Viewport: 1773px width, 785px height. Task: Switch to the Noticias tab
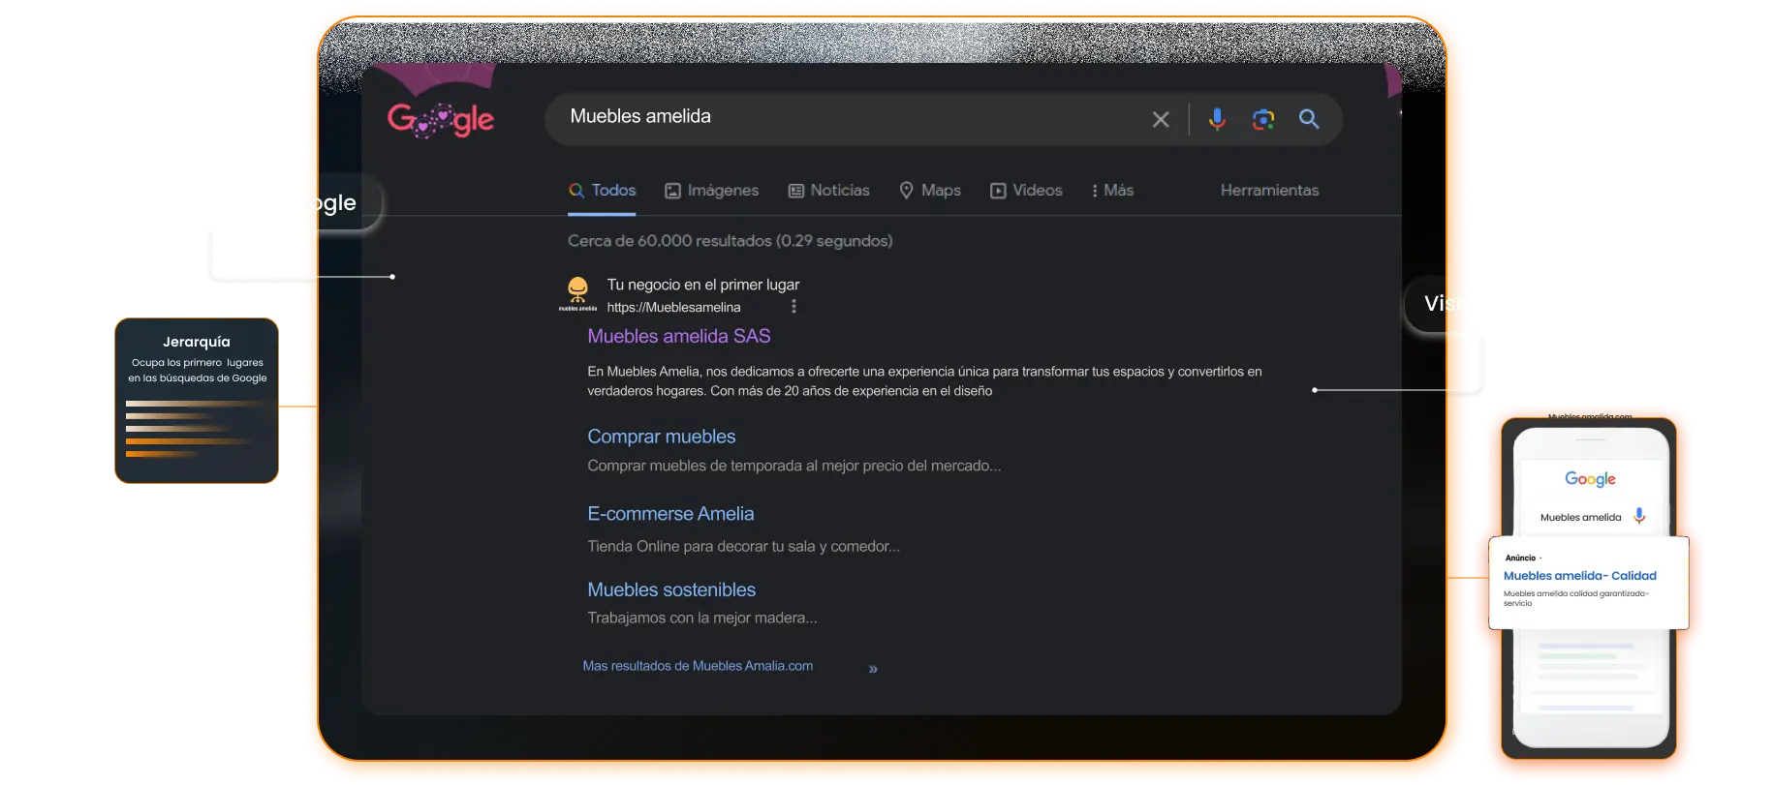828,191
